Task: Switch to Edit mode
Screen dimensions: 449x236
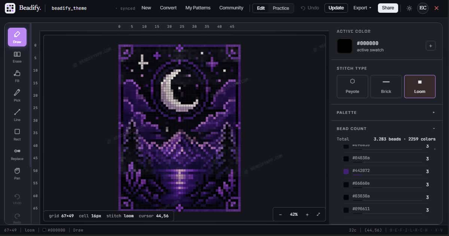Action: click(261, 8)
